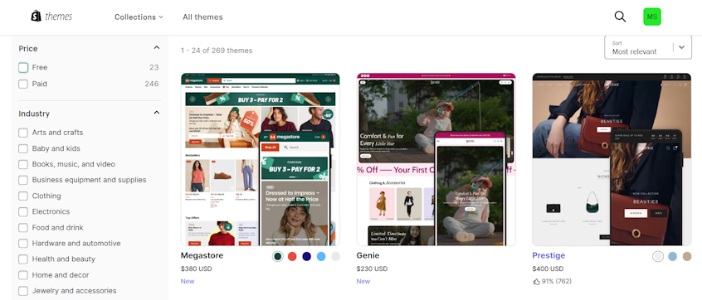Click the New label under Genie

363,281
